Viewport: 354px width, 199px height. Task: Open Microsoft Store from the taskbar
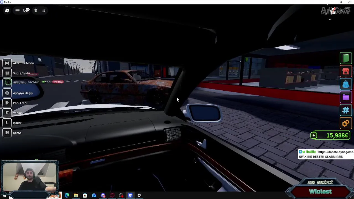pos(85,195)
